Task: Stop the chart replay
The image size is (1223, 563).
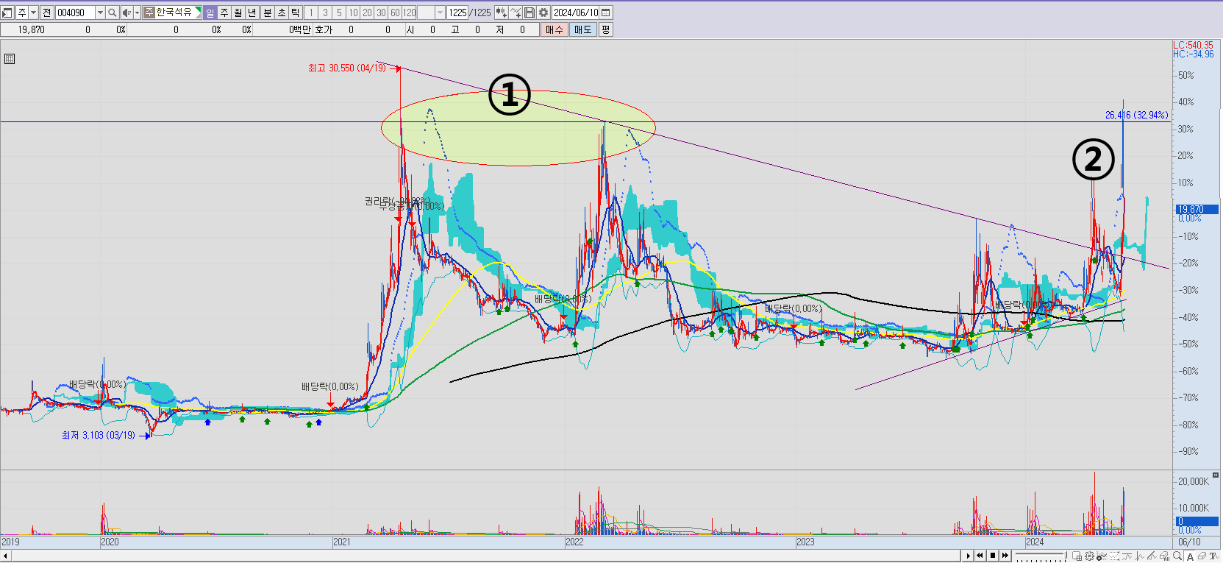Action: [993, 556]
